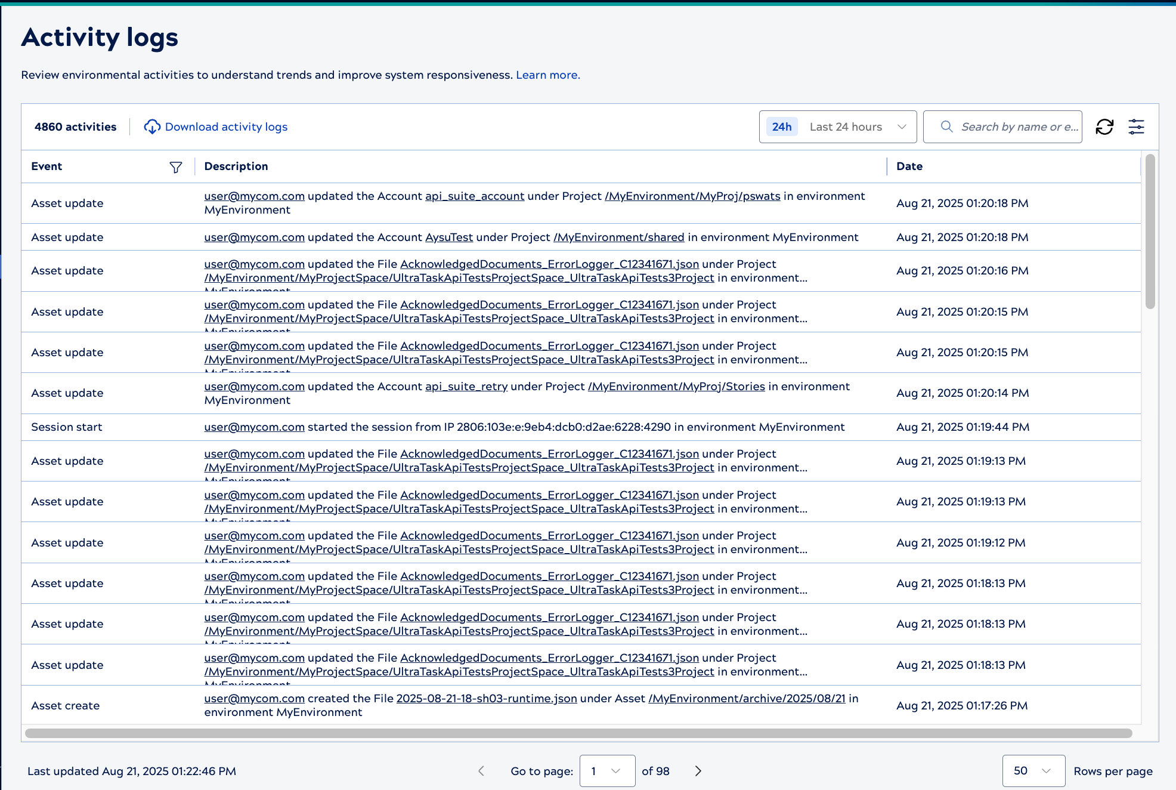Open the /MyEnvironment/shared project link

pos(618,237)
